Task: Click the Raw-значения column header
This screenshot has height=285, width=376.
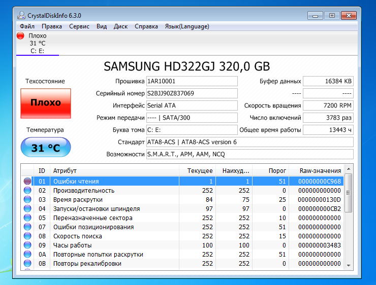Action: 316,170
